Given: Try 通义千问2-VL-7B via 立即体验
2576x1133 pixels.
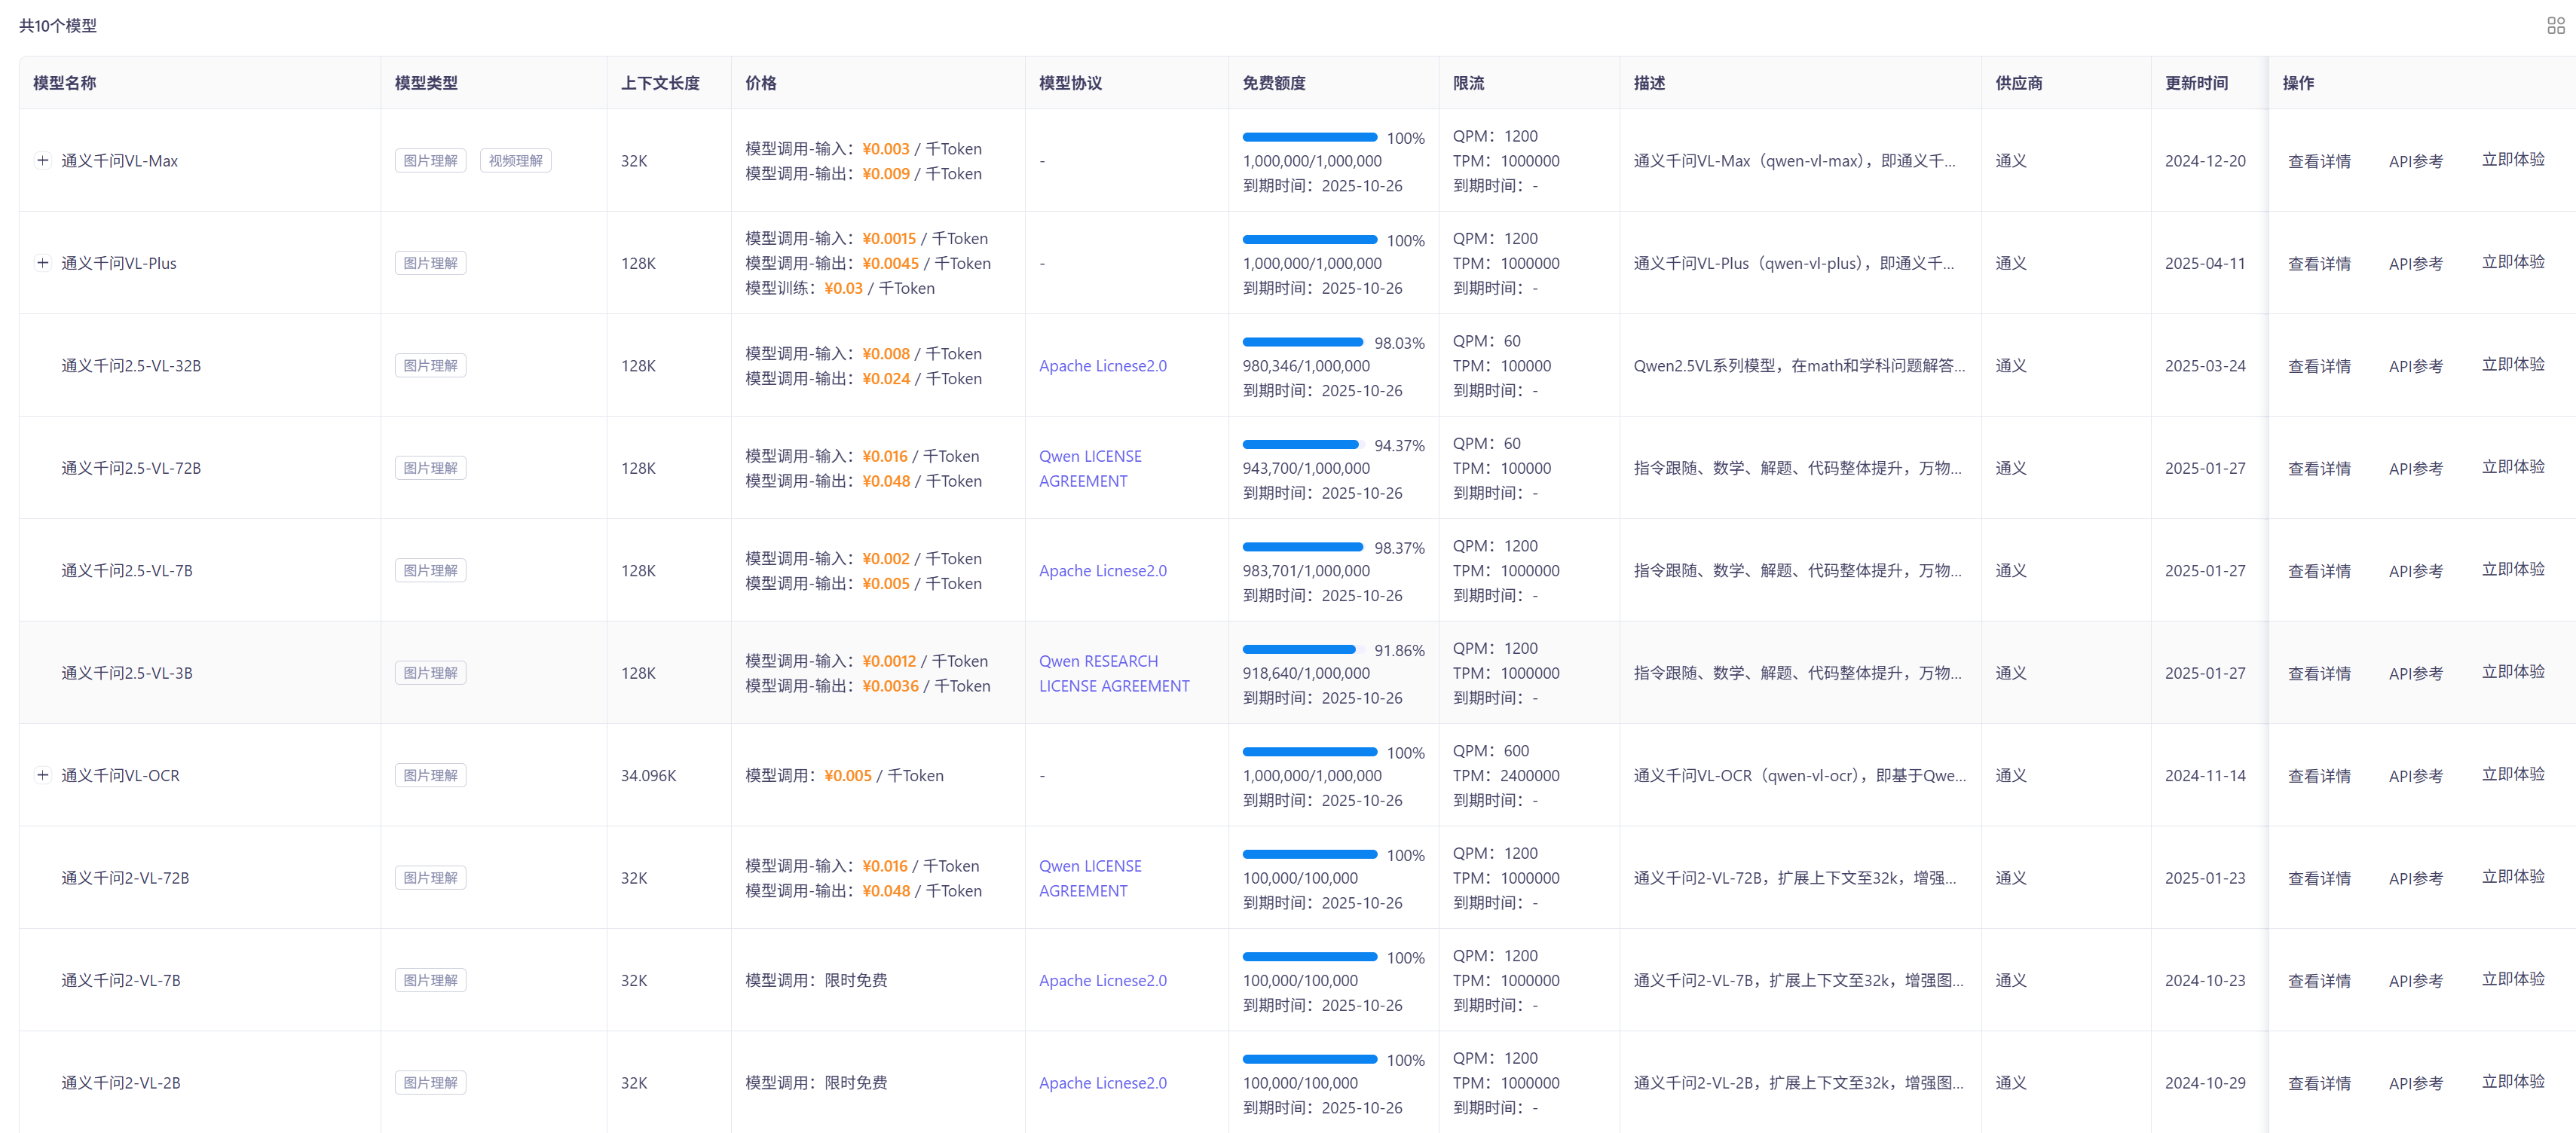Looking at the screenshot, I should (x=2512, y=979).
